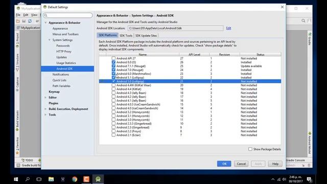Uncheck Android 5.1 (Lollipop) checkbox

tap(113, 77)
